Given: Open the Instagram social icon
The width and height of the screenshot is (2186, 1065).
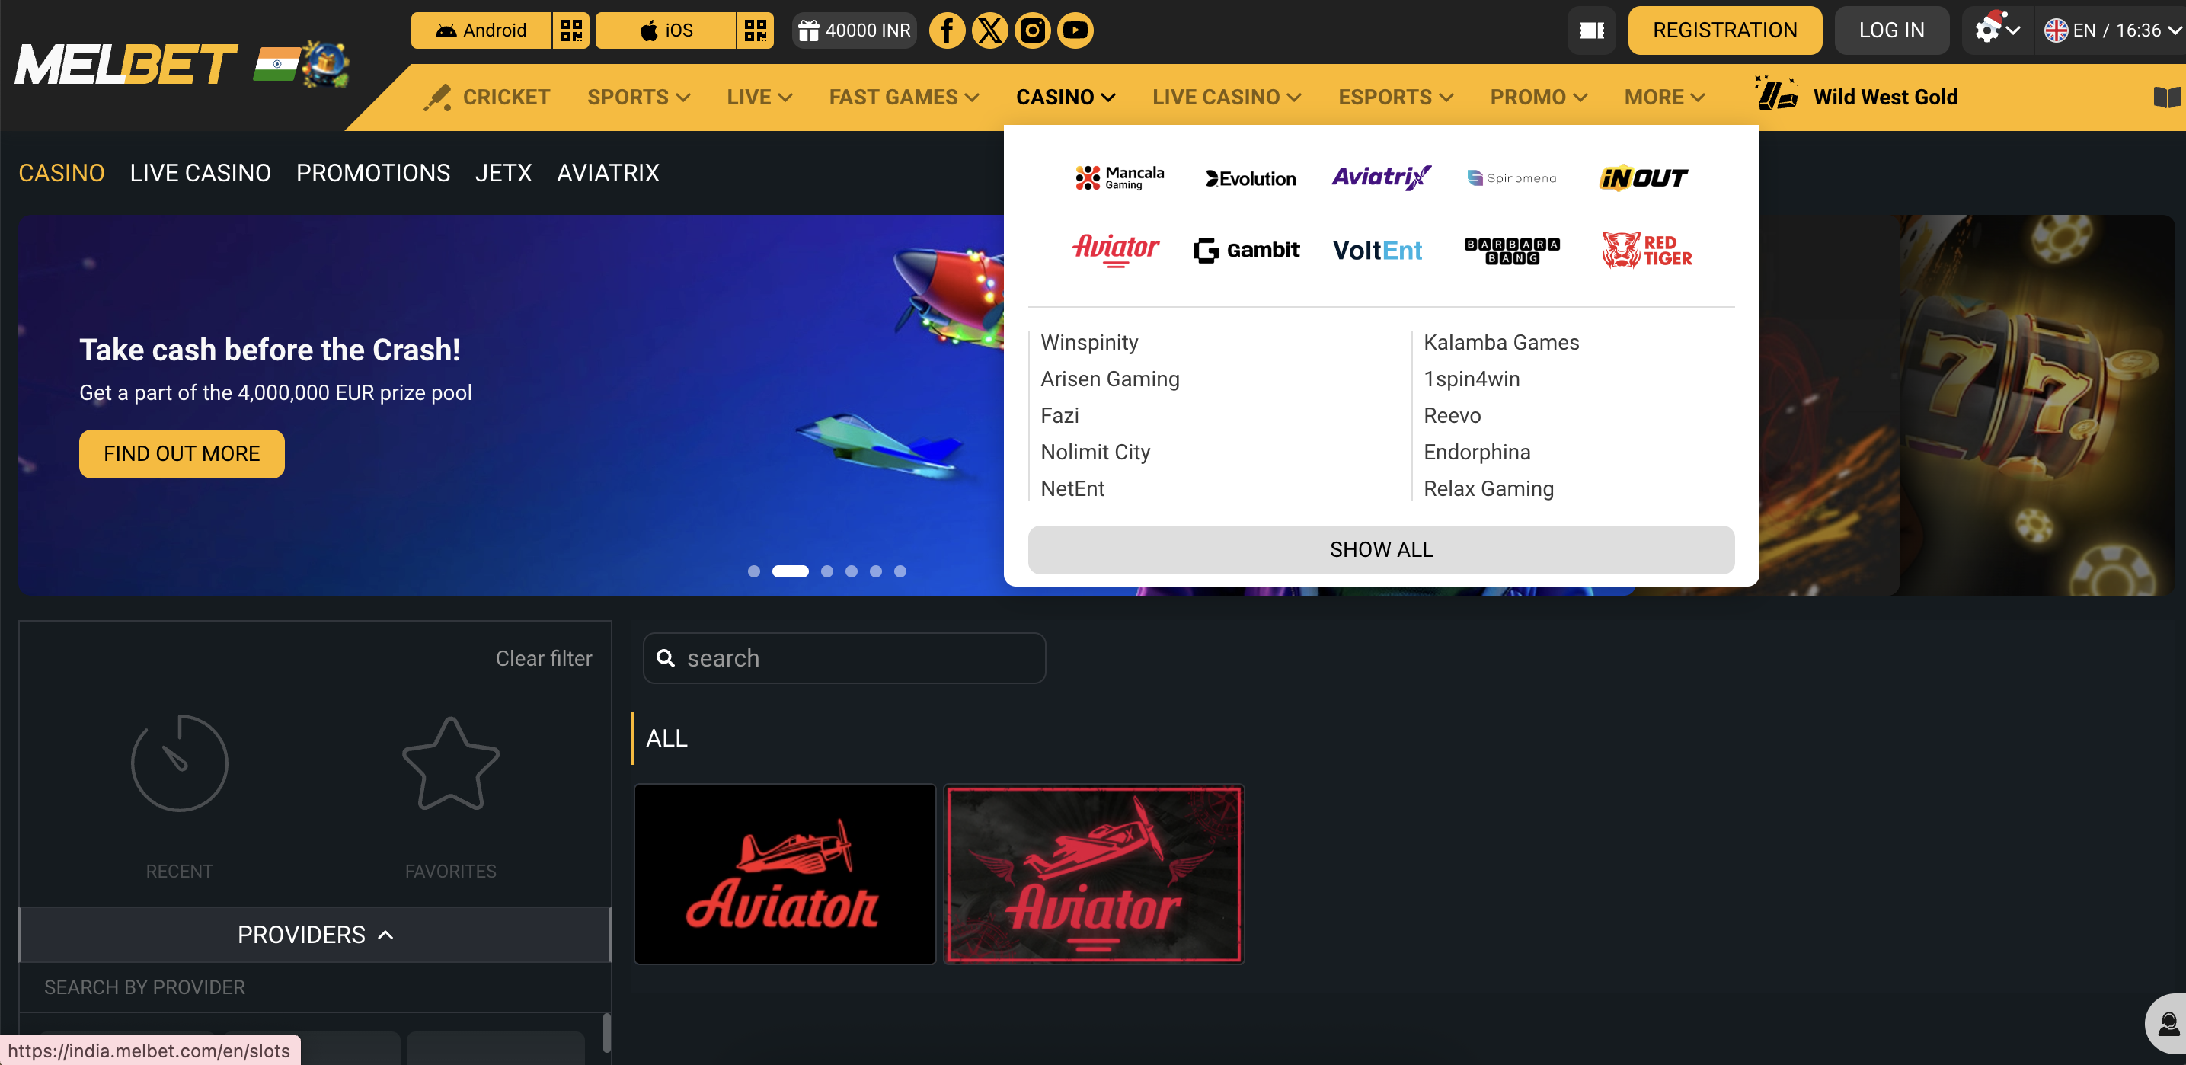Looking at the screenshot, I should pyautogui.click(x=1033, y=30).
